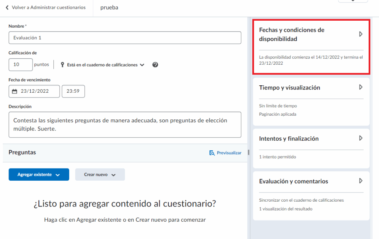This screenshot has width=379, height=239.
Task: Expand the Intentos y finalización section
Action: pos(360,138)
